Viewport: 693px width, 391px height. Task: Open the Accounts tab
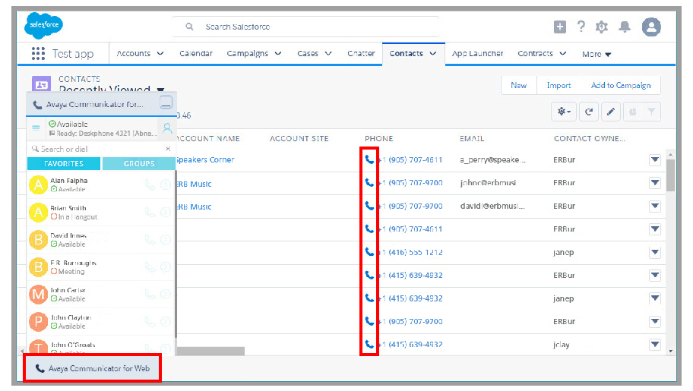pos(134,53)
